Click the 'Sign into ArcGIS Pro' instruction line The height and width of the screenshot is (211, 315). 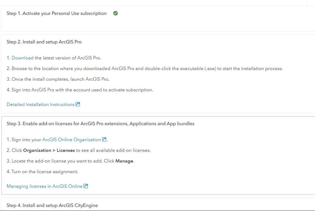click(82, 90)
